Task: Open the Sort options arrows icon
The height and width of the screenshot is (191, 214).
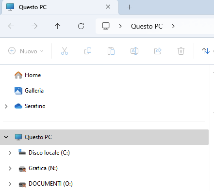Action: (x=206, y=51)
